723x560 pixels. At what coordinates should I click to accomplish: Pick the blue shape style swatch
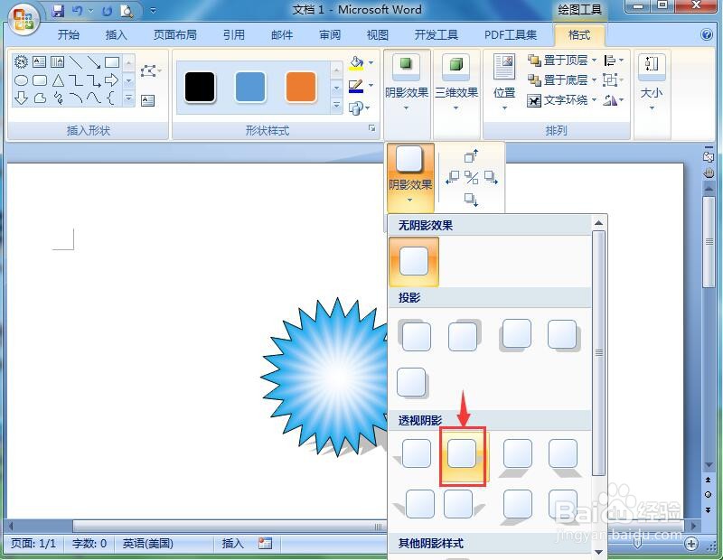coord(250,87)
